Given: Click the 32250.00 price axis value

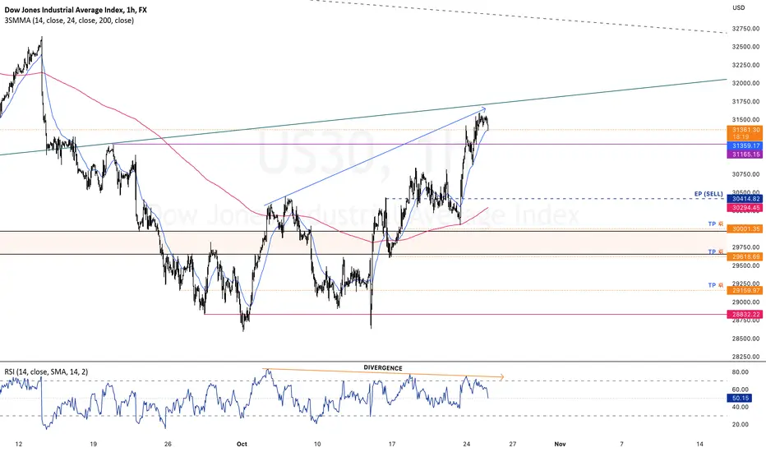Looking at the screenshot, I should pos(745,65).
